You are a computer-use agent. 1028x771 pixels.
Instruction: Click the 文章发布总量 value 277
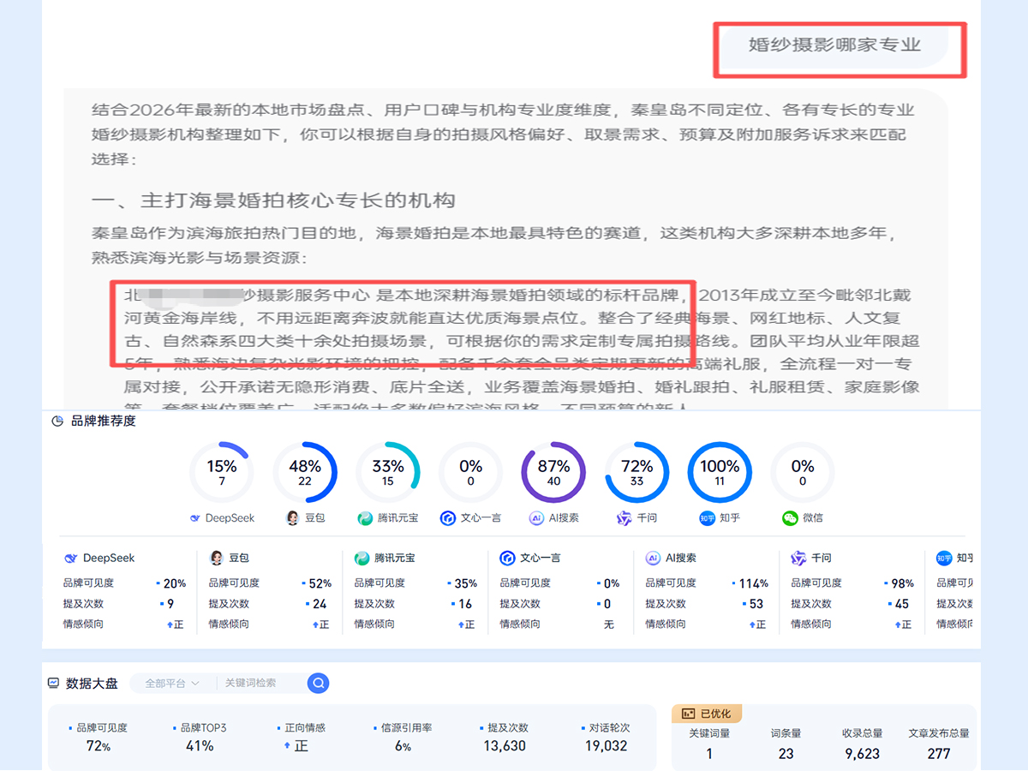point(939,754)
